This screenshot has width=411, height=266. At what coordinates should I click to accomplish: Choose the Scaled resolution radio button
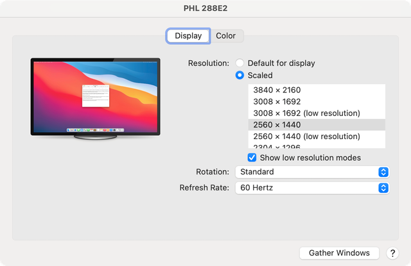[240, 76]
